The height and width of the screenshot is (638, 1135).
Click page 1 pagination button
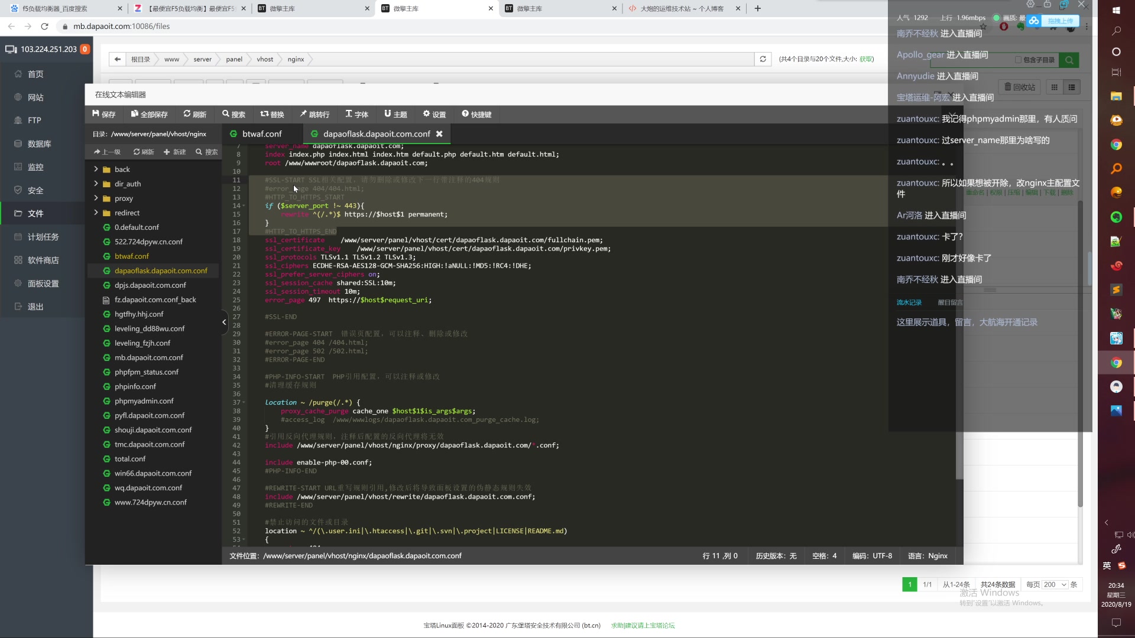point(910,584)
